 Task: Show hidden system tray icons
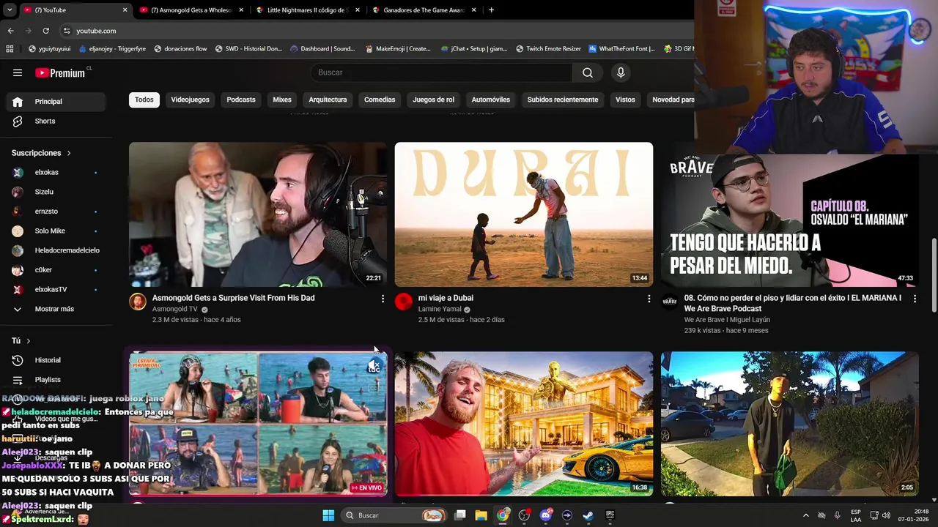coord(805,515)
